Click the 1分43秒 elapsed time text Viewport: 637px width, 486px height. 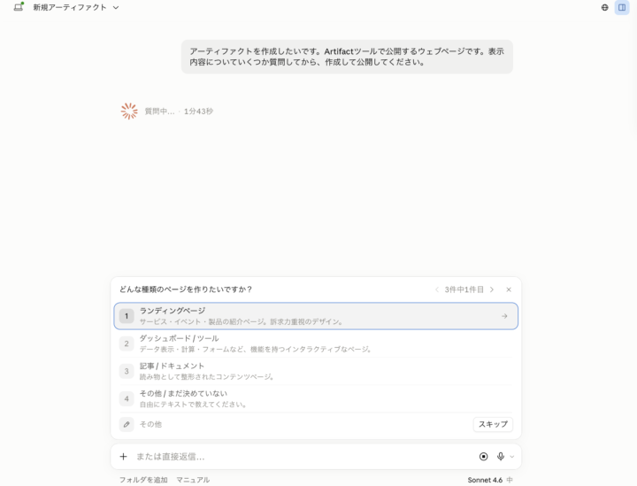[198, 111]
